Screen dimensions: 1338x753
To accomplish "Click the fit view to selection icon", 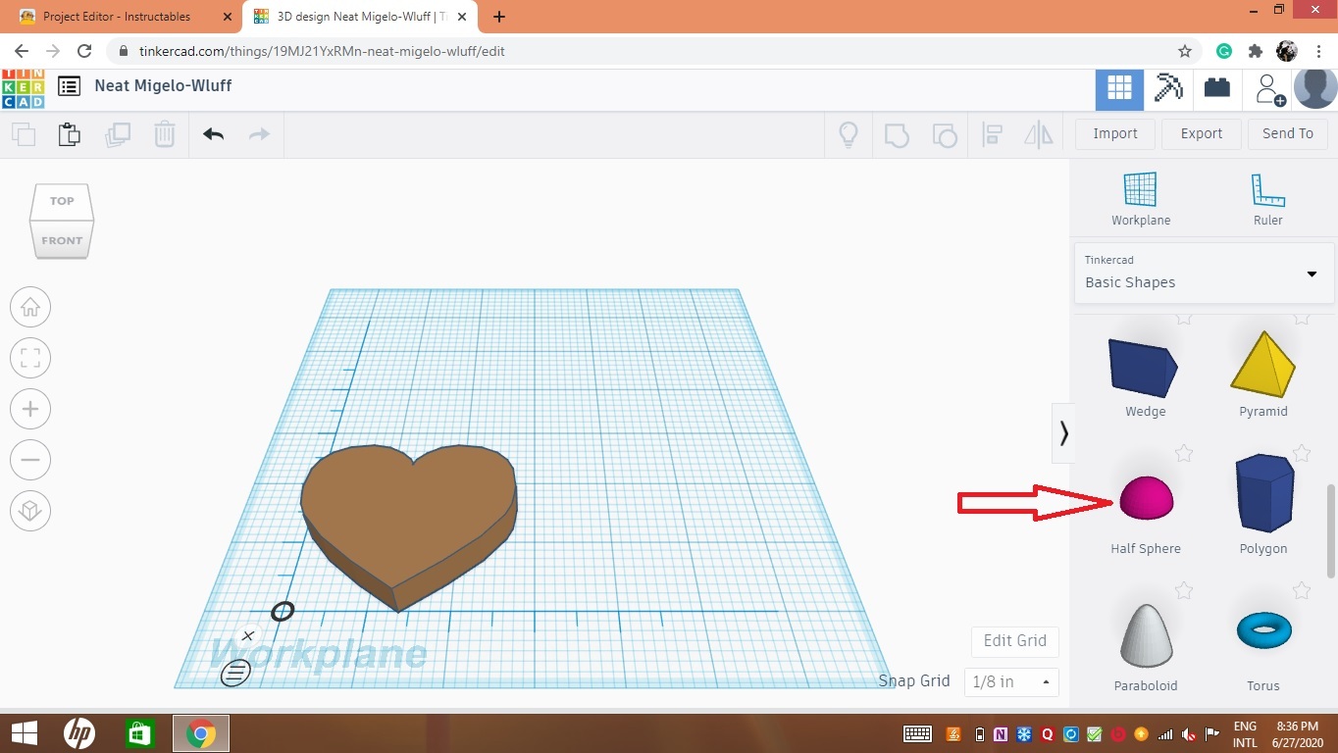I will click(30, 358).
